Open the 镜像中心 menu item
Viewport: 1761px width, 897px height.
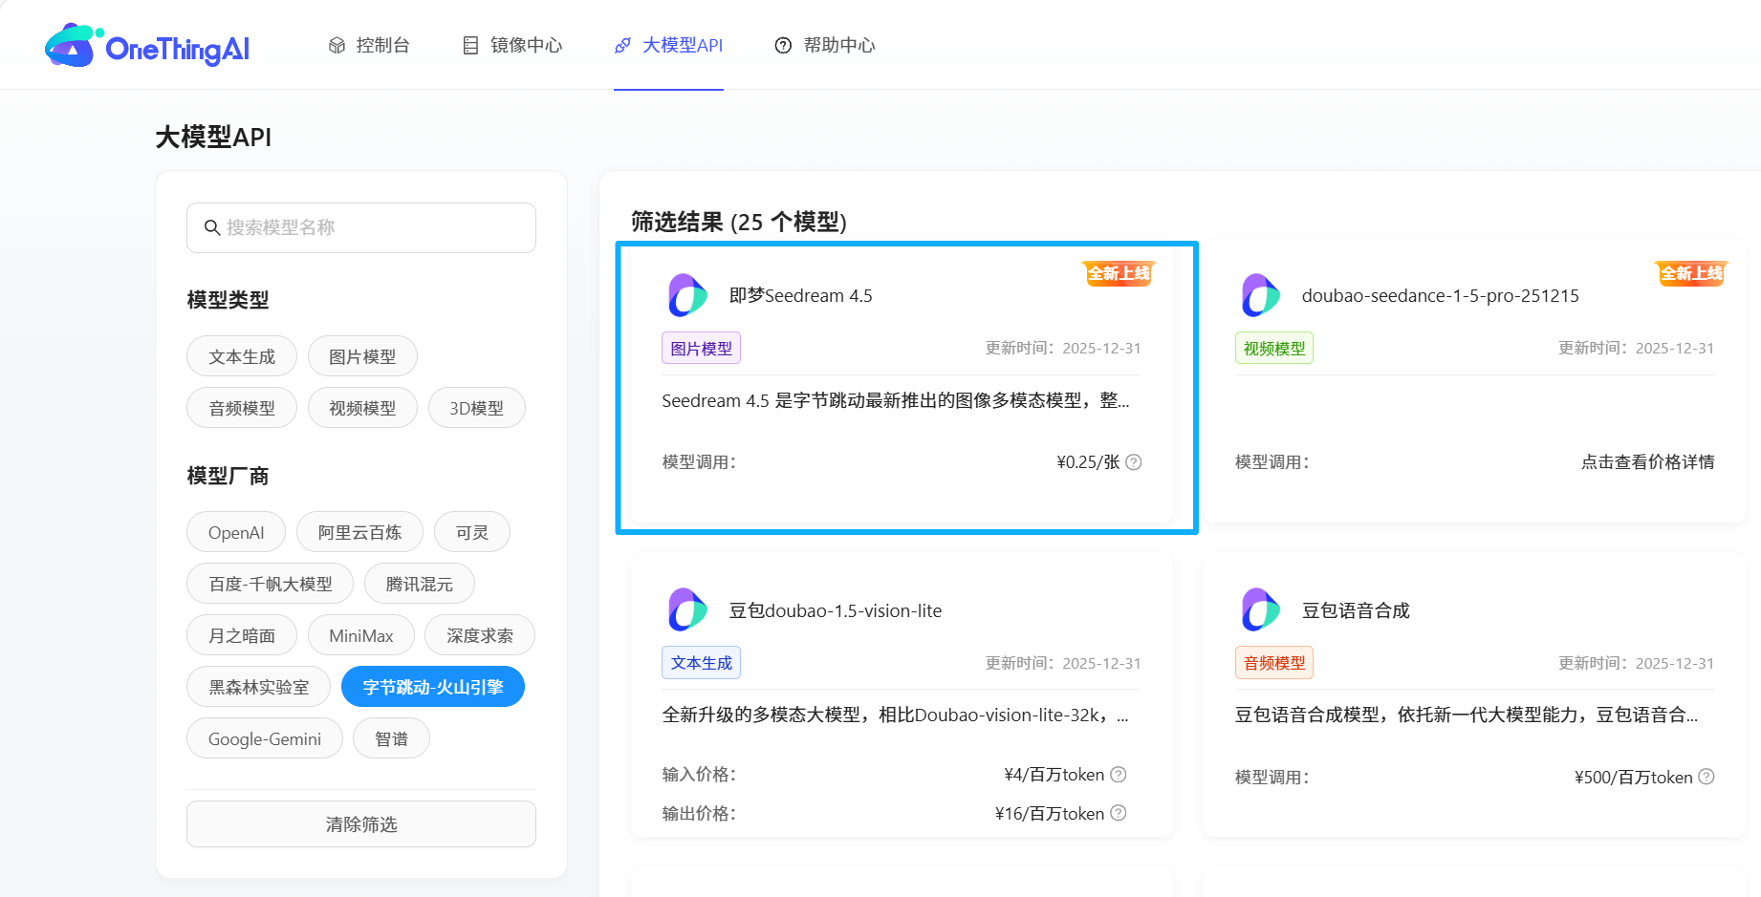(x=512, y=44)
